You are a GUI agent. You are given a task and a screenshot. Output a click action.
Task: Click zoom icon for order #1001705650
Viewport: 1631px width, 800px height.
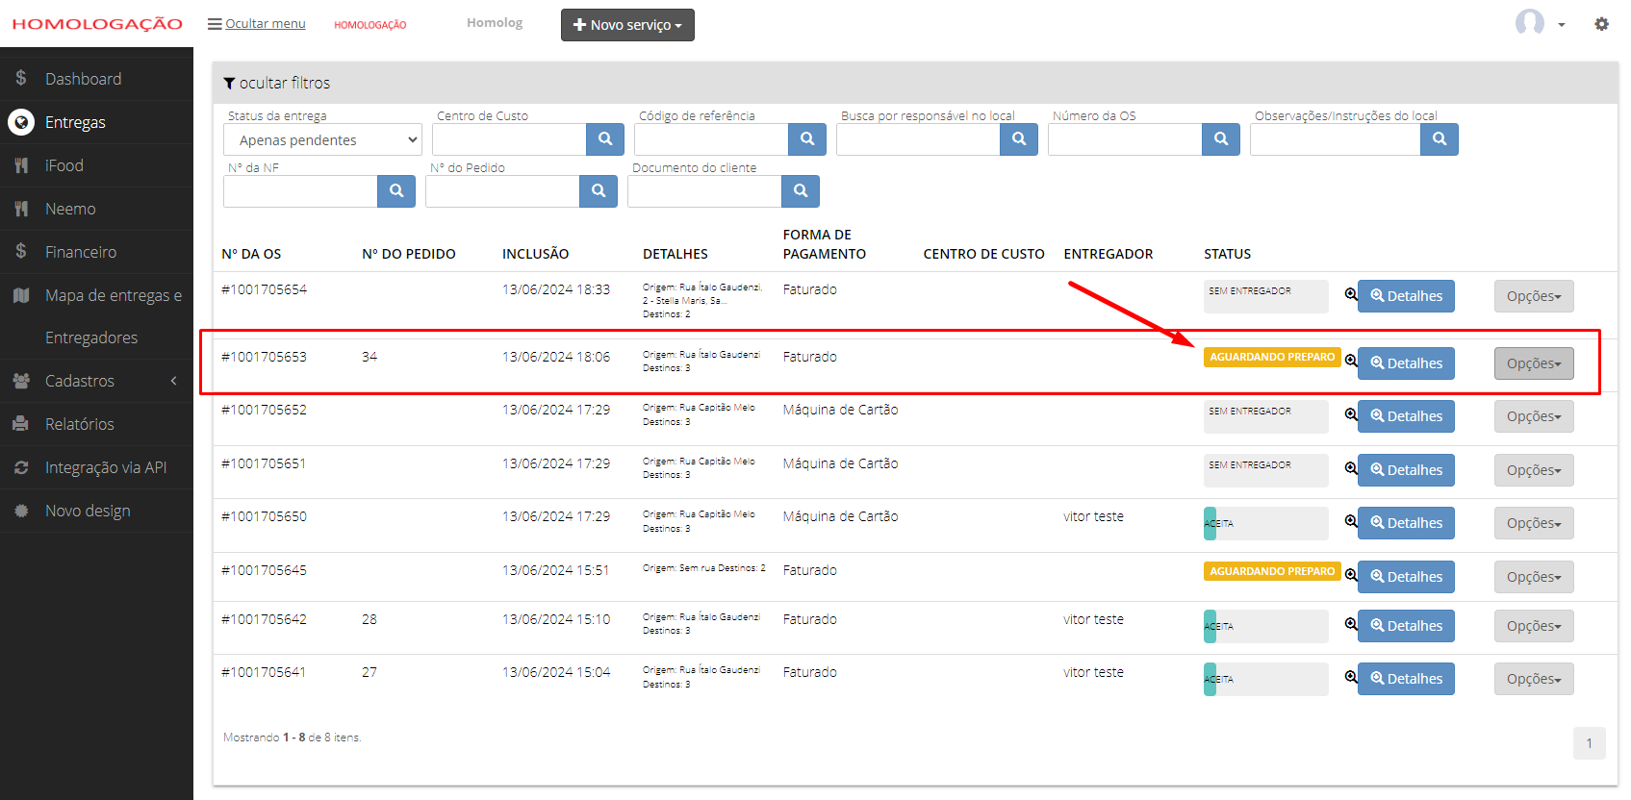(1351, 521)
